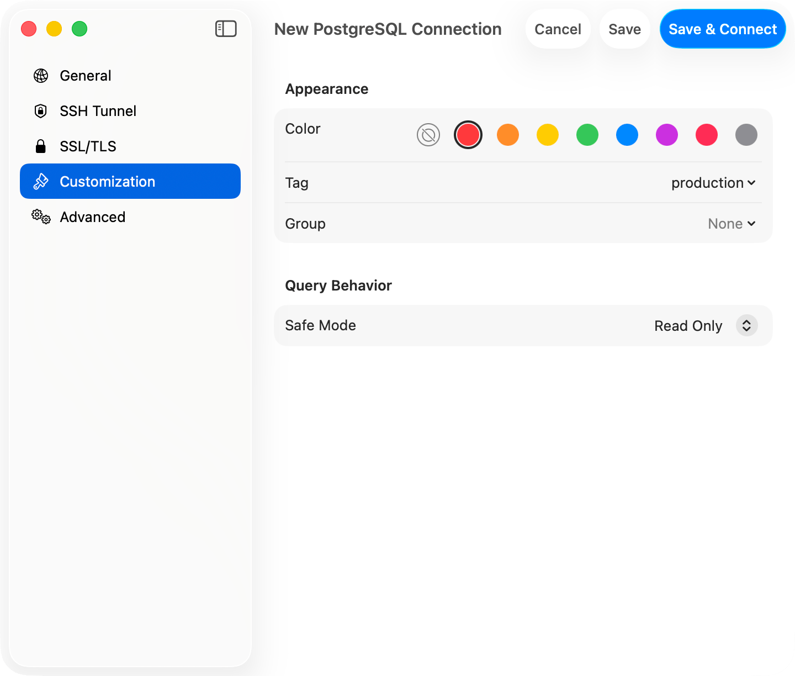Toggle the sidebar panel icon

click(226, 29)
